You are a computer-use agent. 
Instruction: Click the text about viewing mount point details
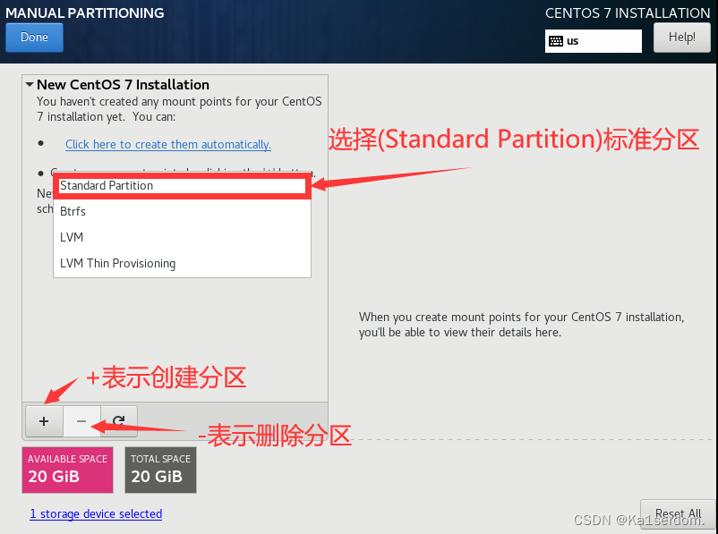click(521, 325)
